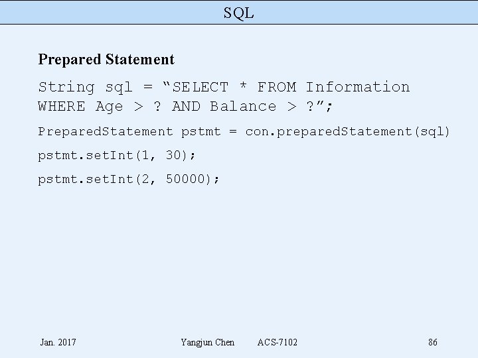Image resolution: width=478 pixels, height=358 pixels.
Task: Click the word 'String' in the code
Action: click(66, 87)
